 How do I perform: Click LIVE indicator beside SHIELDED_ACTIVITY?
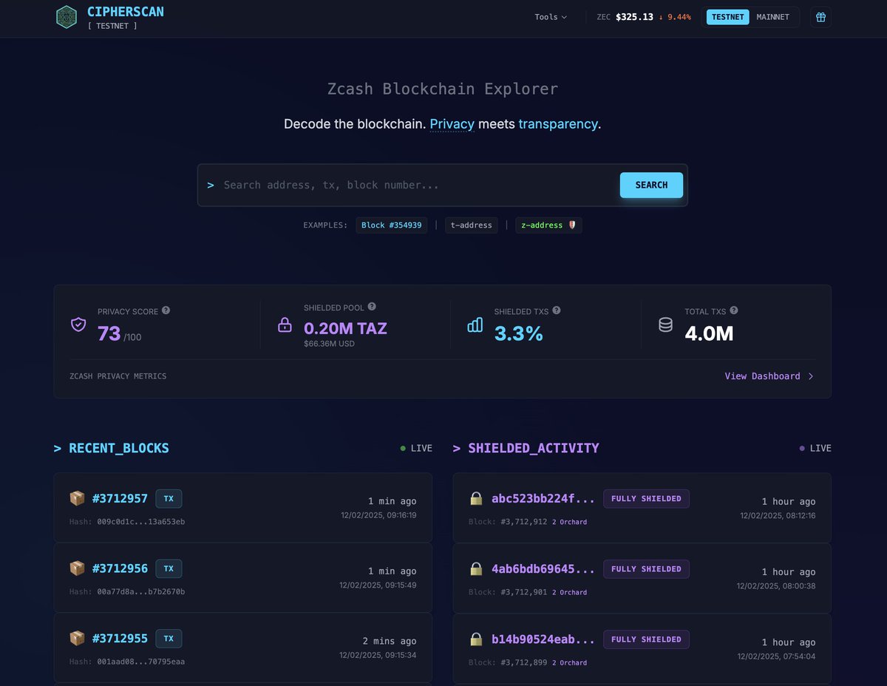(x=815, y=448)
